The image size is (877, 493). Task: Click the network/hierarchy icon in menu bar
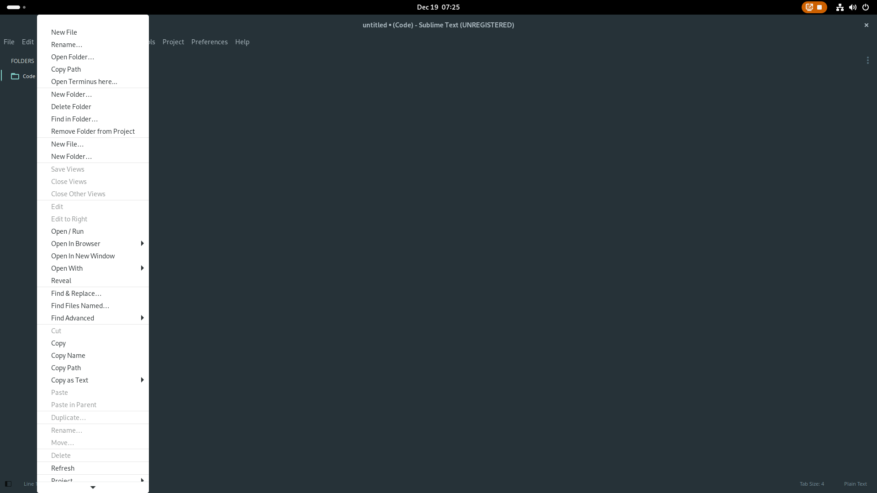click(840, 7)
